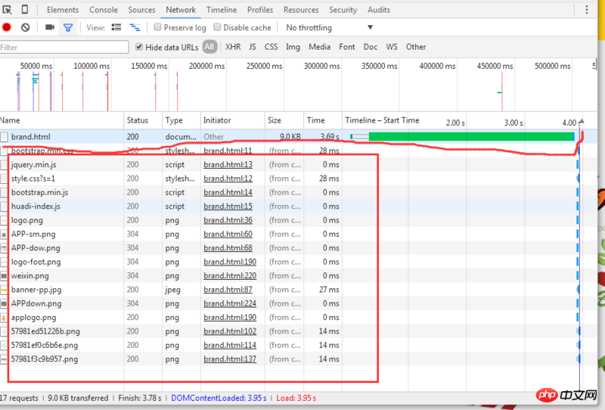The image size is (605, 410).
Task: Stop recording with the red record button
Action: click(7, 27)
